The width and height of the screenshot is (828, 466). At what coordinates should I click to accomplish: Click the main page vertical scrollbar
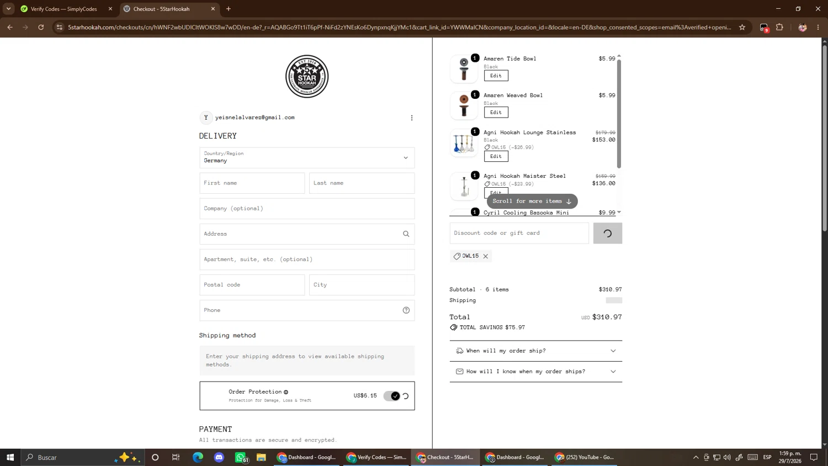[x=825, y=138]
